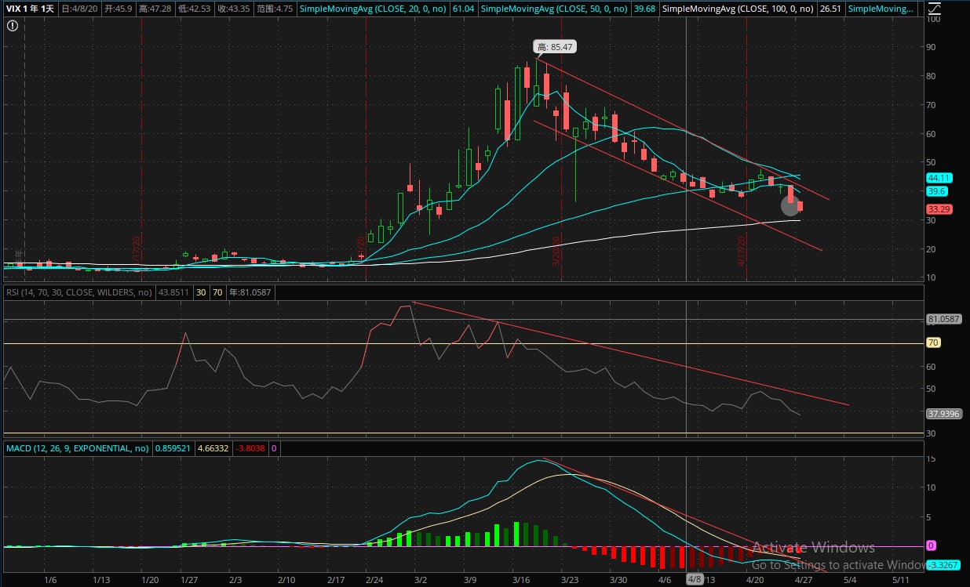Click the date value 4/8/20 in the header
This screenshot has height=587, width=970.
81,9
